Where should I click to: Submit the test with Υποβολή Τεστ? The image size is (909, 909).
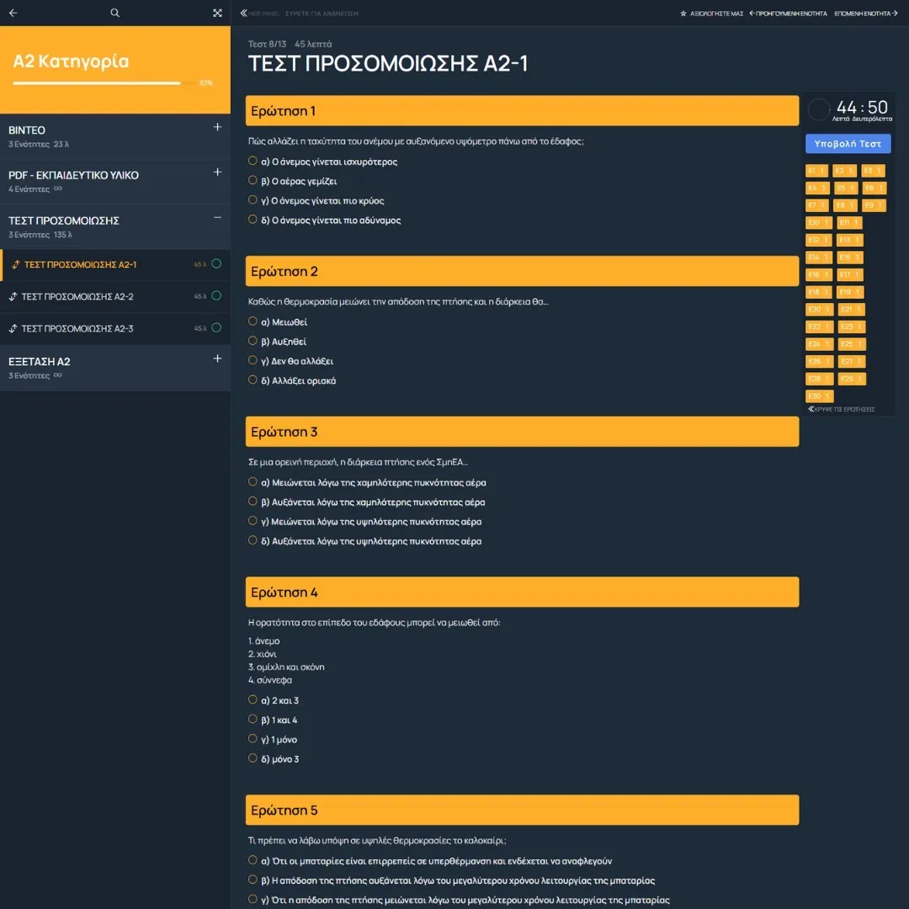848,144
